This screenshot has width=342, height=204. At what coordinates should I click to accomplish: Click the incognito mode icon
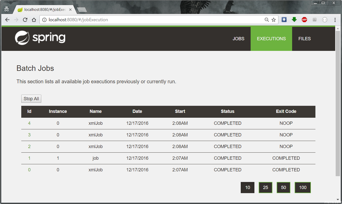(x=7, y=9)
